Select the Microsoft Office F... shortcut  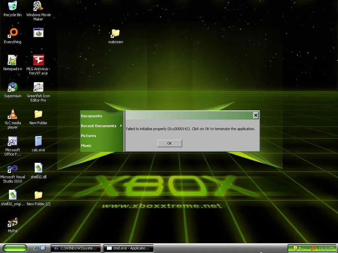coord(13,146)
